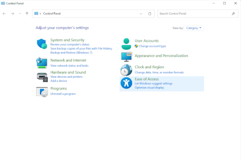Image resolution: width=241 pixels, height=160 pixels.
Task: Go forward using the forward arrow
Action: point(13,14)
